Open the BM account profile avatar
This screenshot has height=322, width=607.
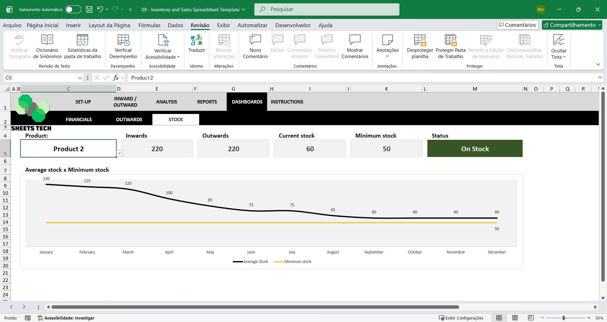click(540, 9)
